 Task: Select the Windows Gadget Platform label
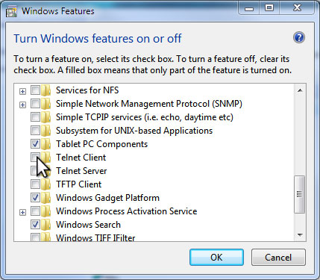click(107, 198)
